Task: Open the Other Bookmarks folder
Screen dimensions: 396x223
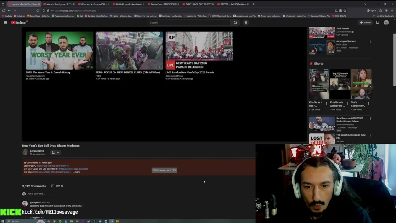Action: [x=385, y=16]
